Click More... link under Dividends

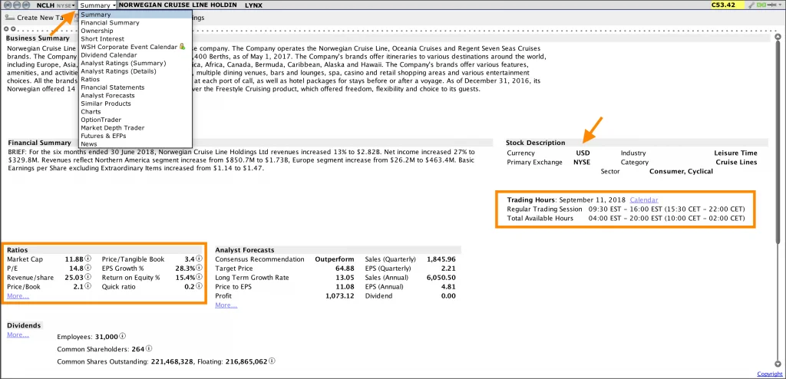[18, 335]
